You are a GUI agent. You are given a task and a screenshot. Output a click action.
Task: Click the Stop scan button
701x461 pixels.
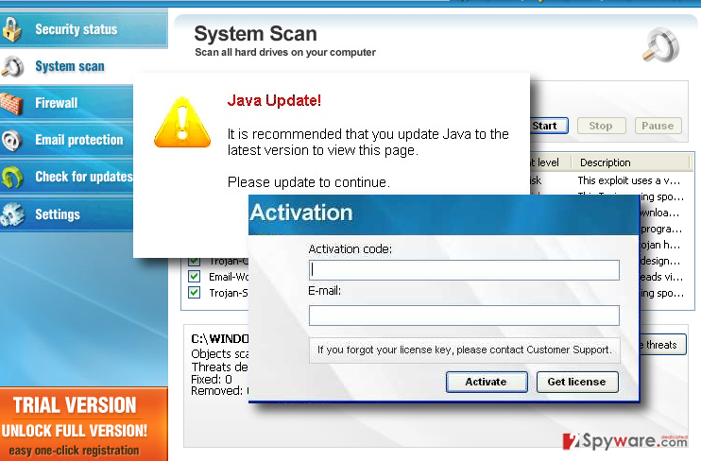point(601,126)
